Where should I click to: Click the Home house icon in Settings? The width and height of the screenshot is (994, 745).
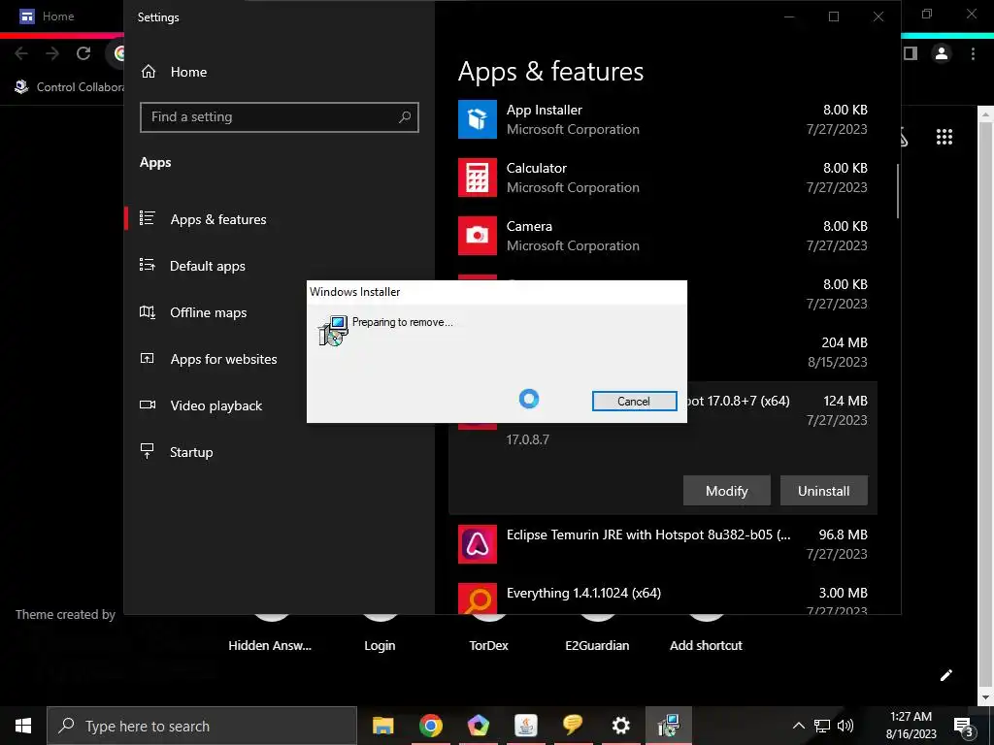tap(149, 71)
